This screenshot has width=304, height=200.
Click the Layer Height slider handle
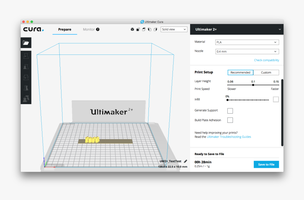pos(253,85)
